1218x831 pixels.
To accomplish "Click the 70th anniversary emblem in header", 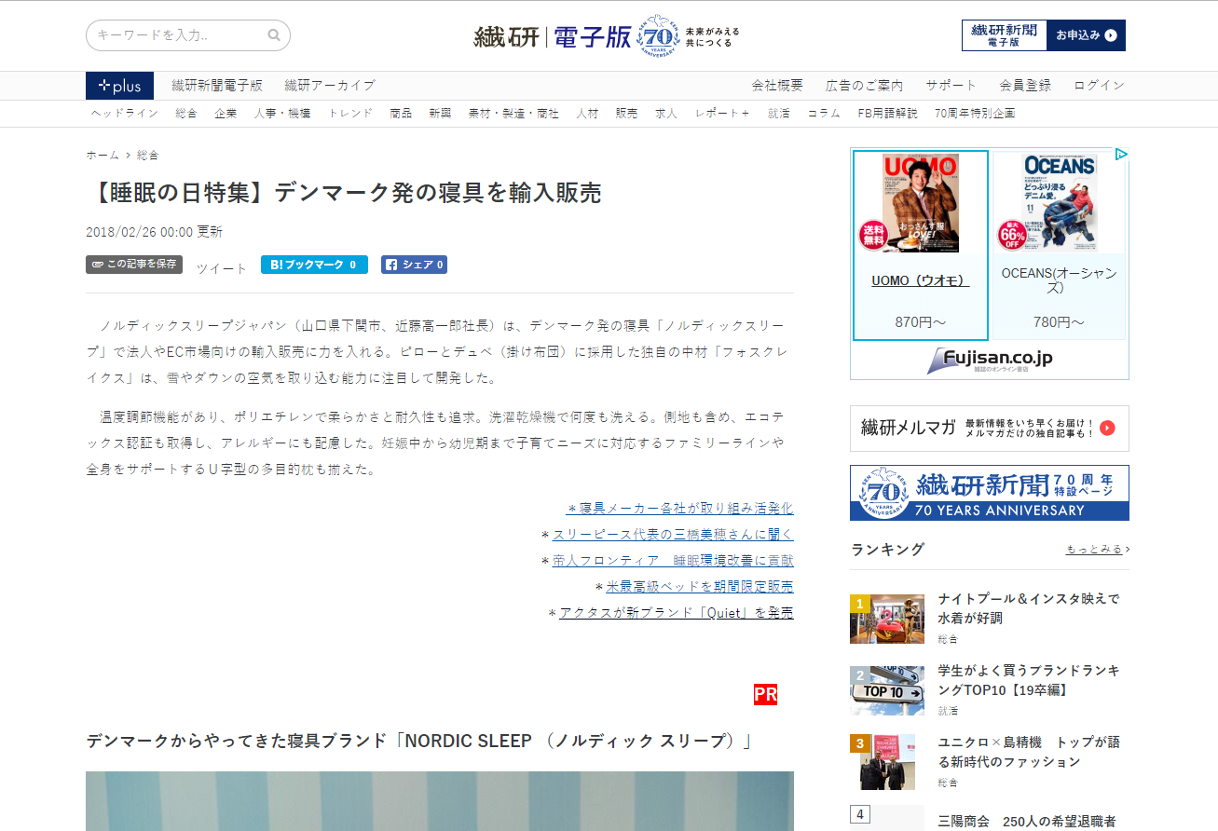I will pos(659,35).
